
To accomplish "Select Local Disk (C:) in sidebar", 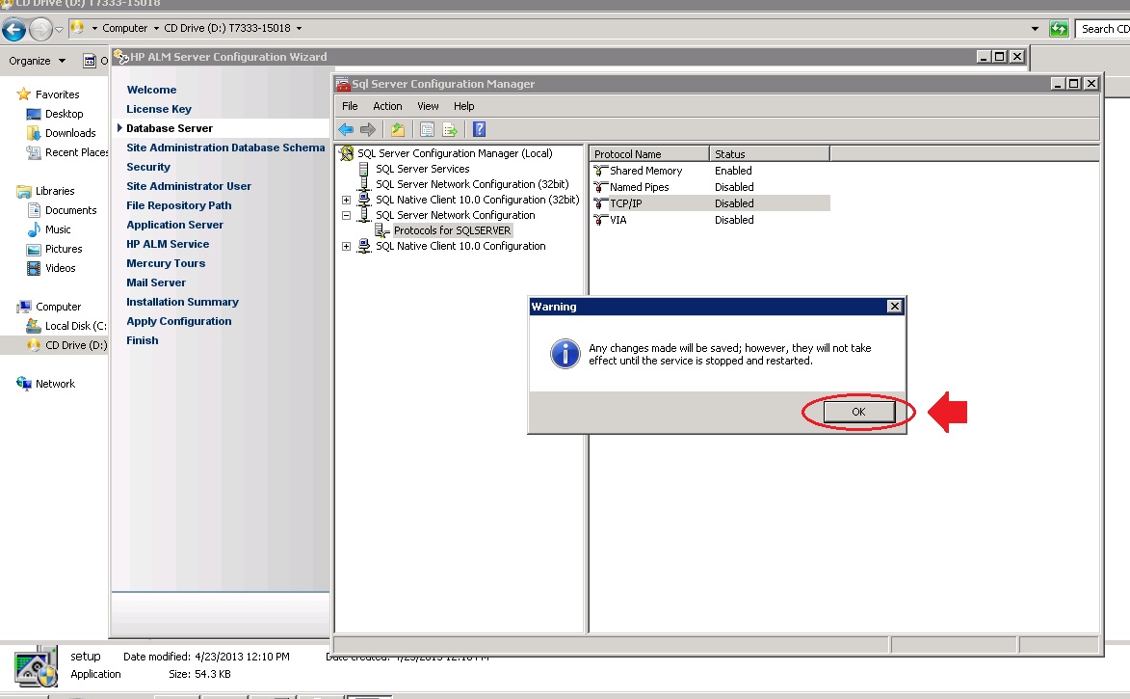I will point(75,326).
